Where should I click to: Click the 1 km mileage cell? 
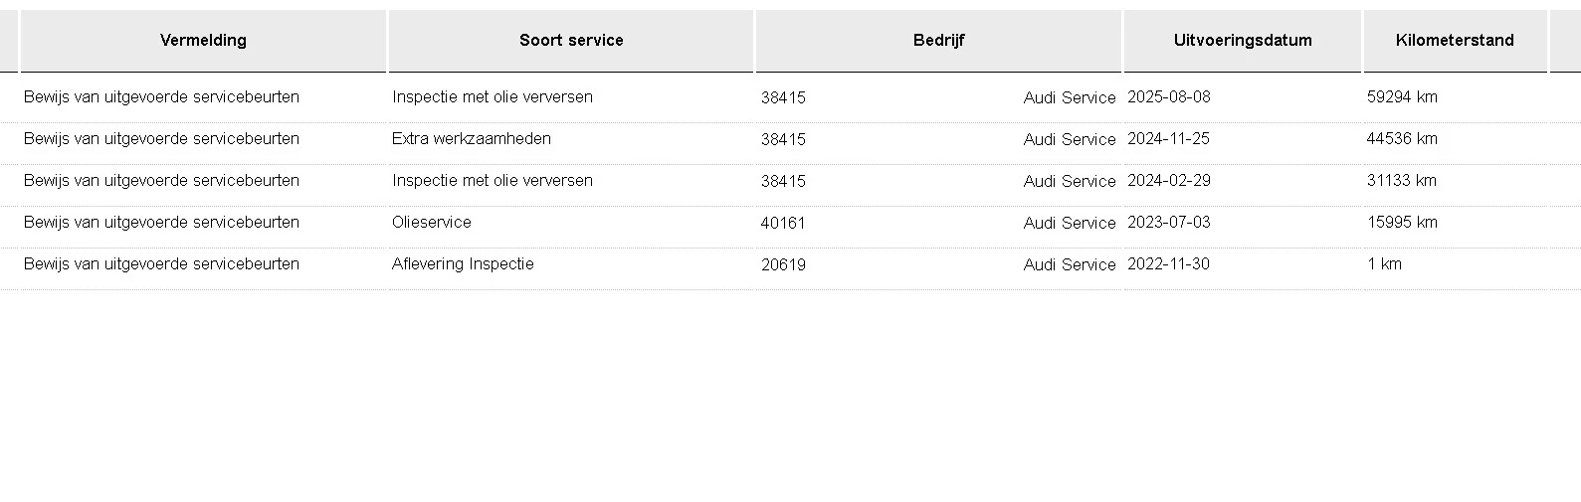tap(1384, 264)
